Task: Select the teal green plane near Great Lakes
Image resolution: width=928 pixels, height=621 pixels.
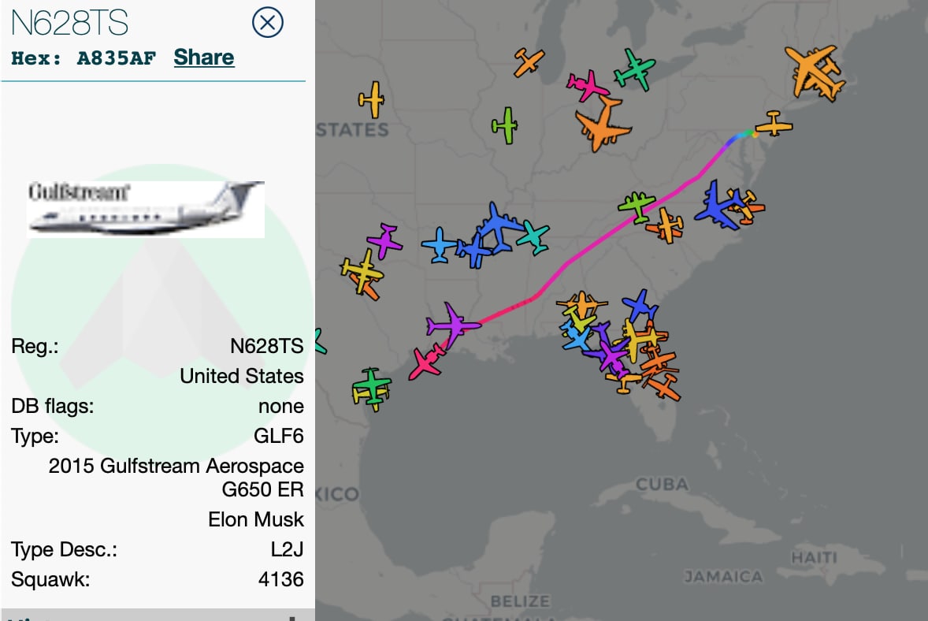Action: (x=634, y=70)
